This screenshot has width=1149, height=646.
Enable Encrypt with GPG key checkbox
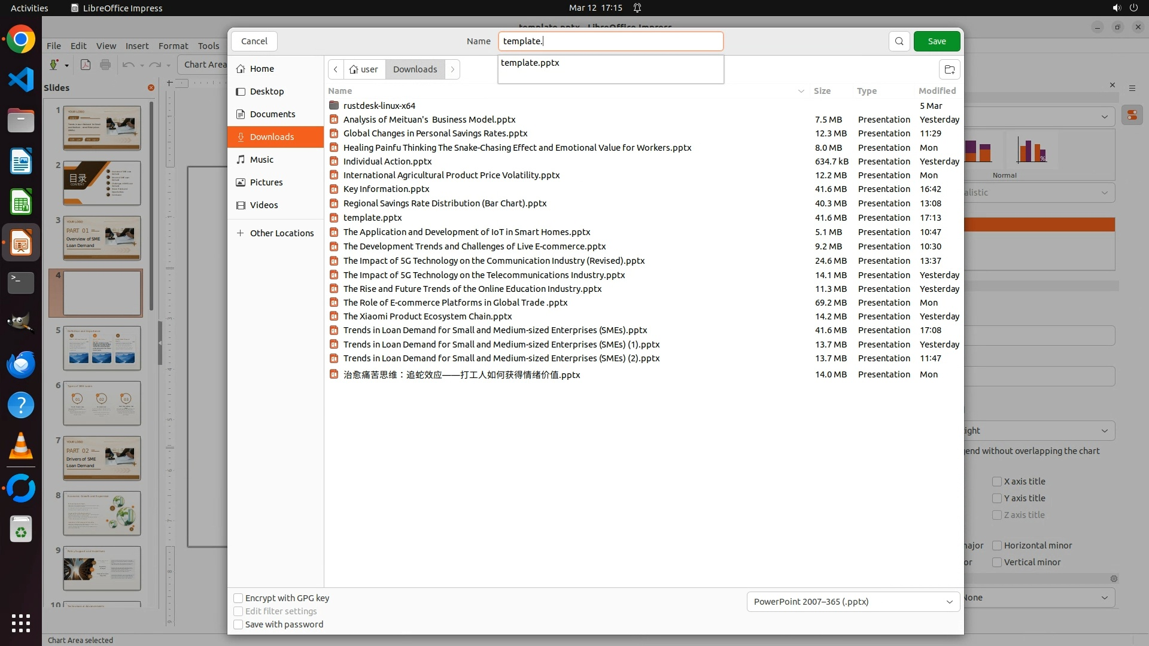tap(238, 598)
